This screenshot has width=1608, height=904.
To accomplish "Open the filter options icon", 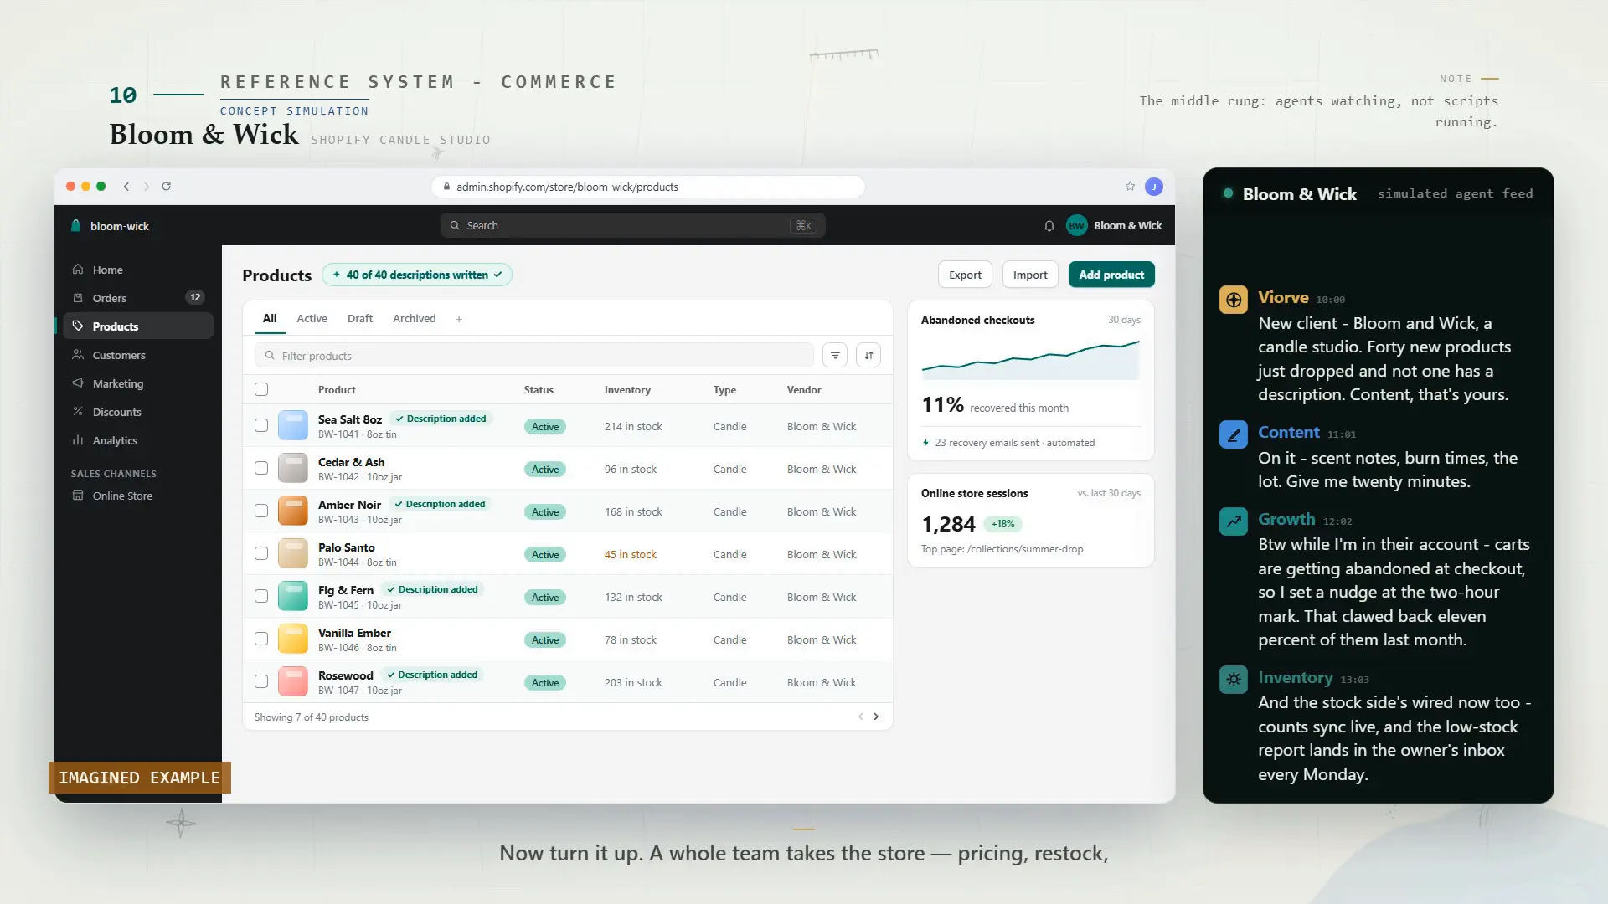I will (835, 356).
